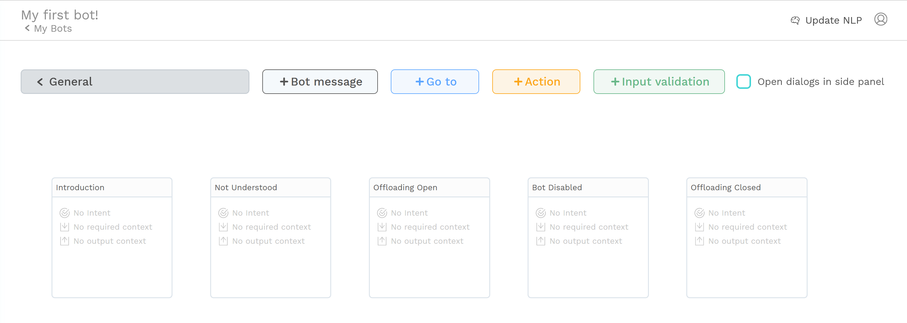The image size is (907, 323).
Task: Click the user account profile icon
Action: 881,19
